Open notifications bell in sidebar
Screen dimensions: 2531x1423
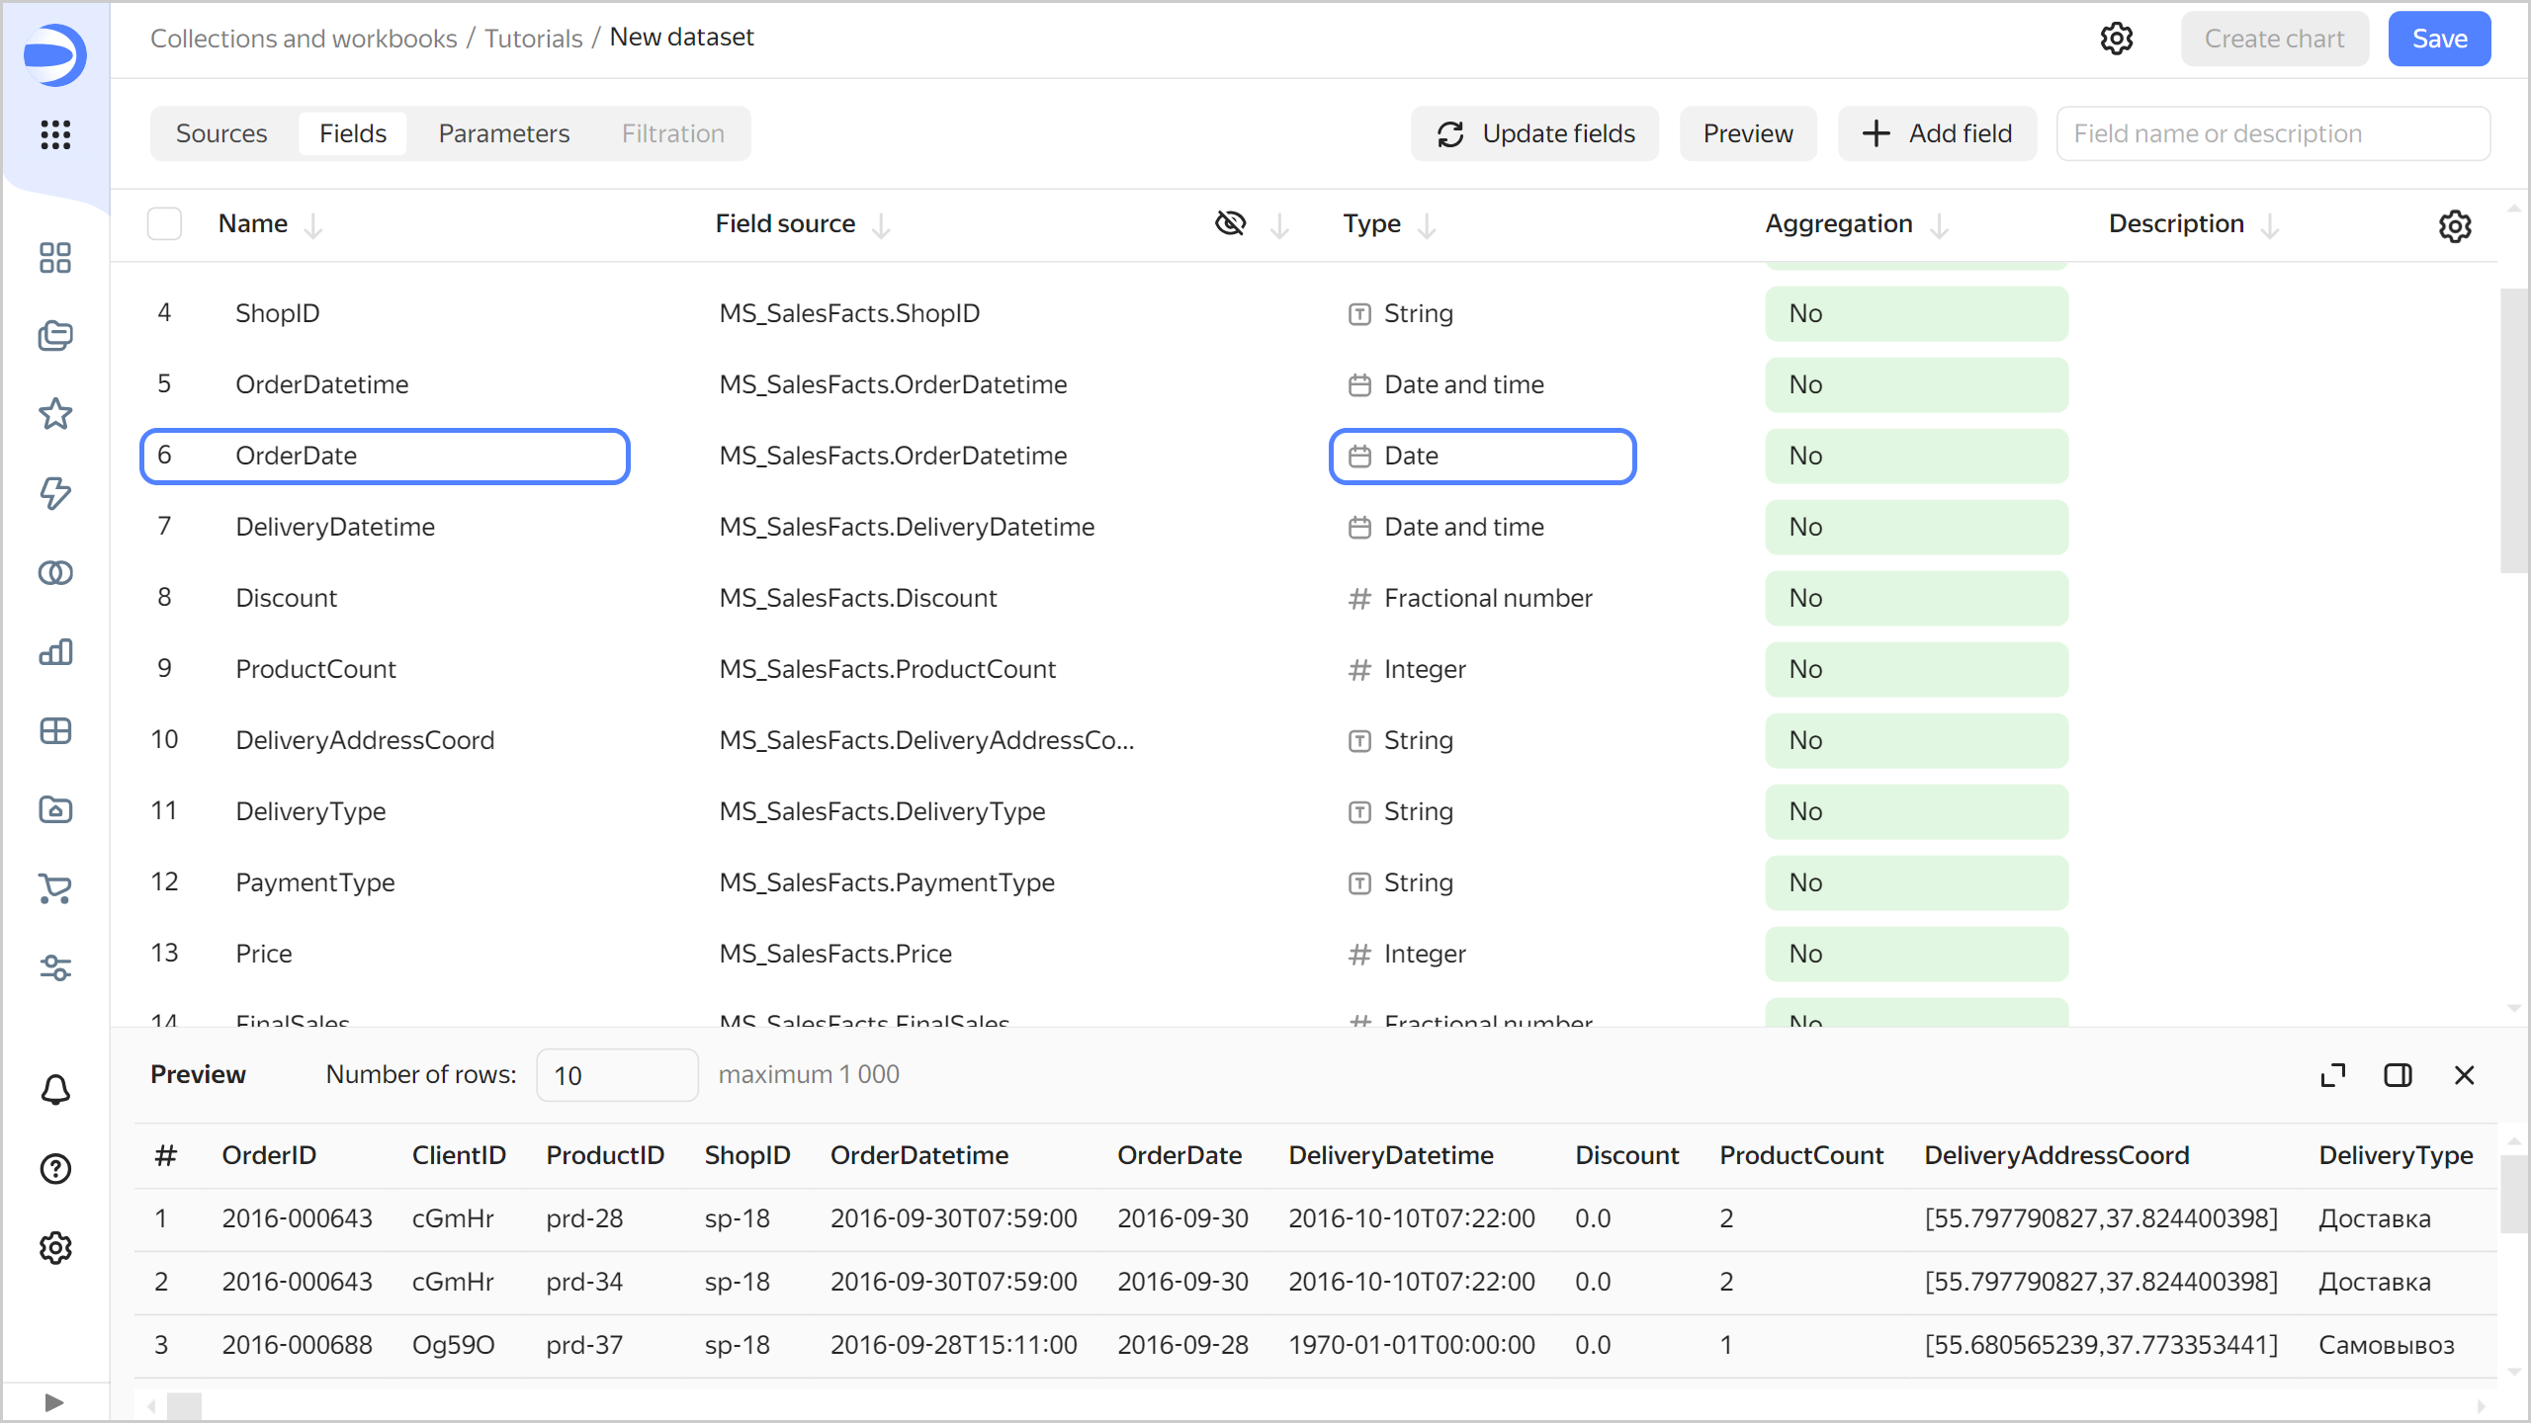55,1090
